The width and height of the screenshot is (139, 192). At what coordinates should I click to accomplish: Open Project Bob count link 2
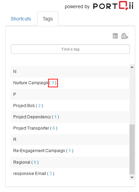pyautogui.click(x=40, y=106)
